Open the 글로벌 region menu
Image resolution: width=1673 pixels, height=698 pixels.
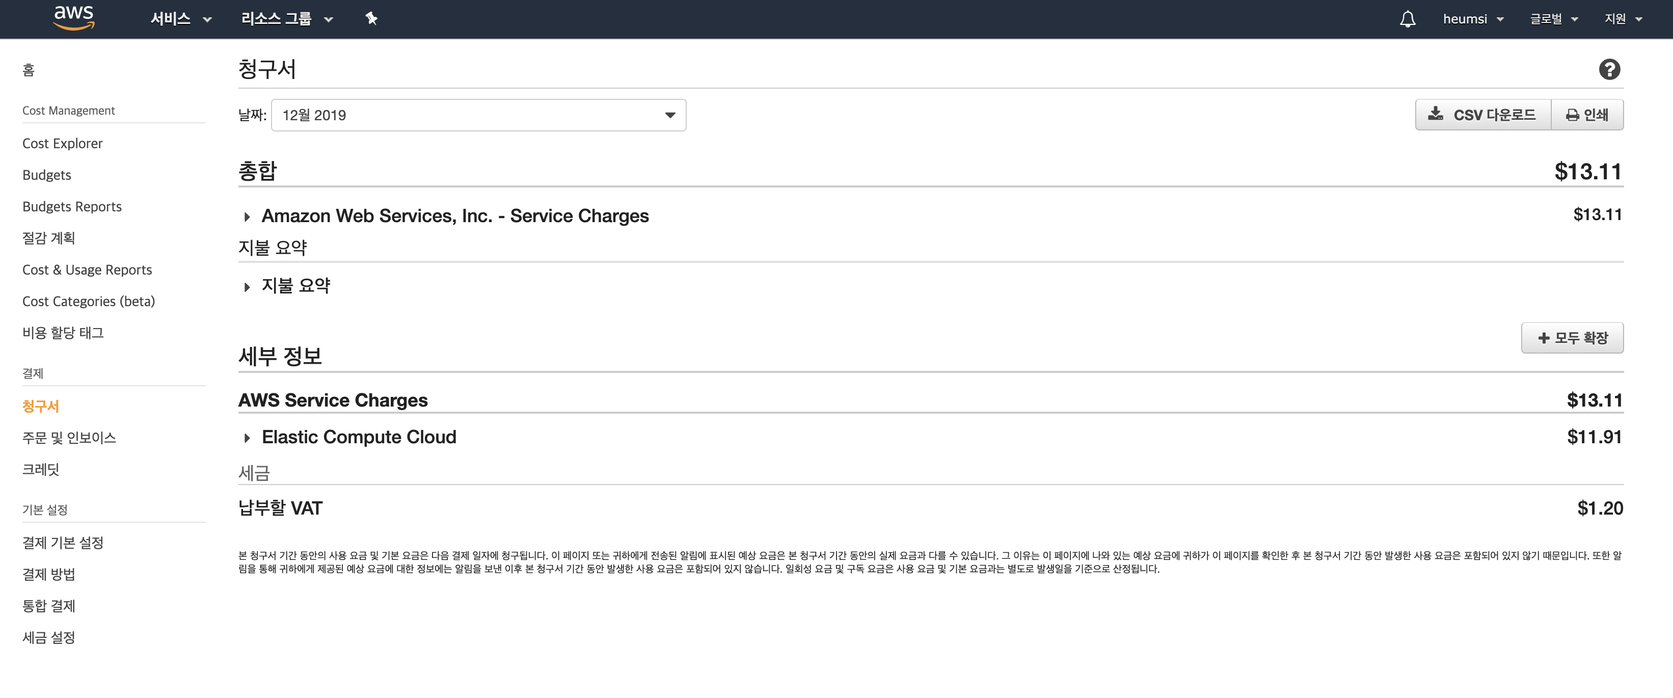[1553, 19]
